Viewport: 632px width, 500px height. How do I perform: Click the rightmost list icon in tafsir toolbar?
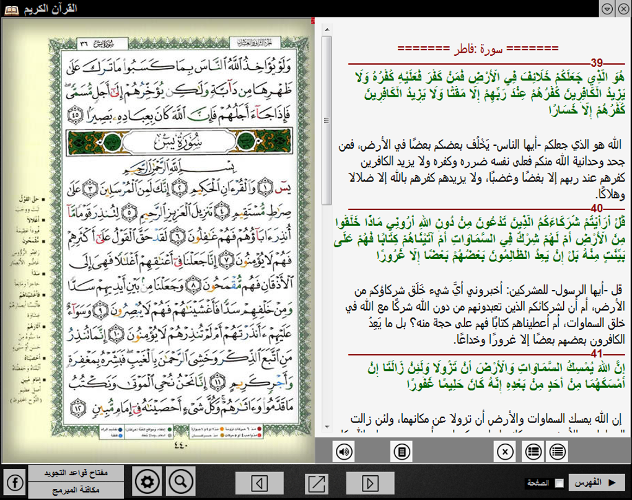click(x=557, y=451)
